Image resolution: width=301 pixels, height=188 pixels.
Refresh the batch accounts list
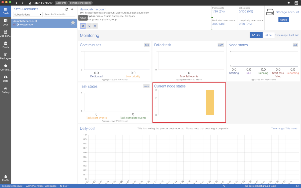coord(67,9)
